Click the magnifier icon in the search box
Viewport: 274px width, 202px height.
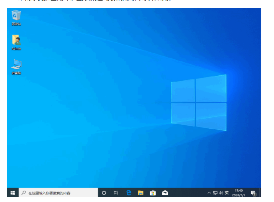tap(24, 193)
